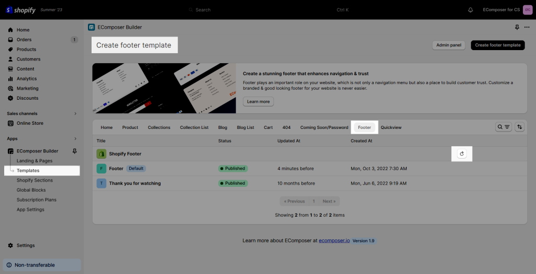Switch to the Product tab
Viewport: 536px width, 274px height.
tap(130, 127)
